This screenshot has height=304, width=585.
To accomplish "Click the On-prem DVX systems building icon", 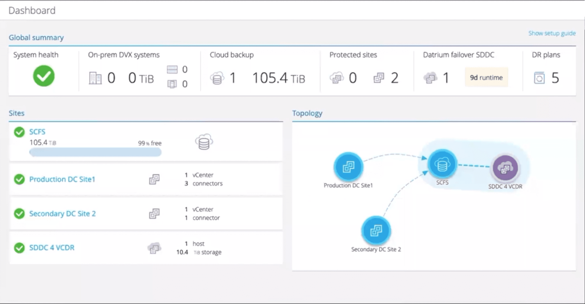I will [x=95, y=78].
